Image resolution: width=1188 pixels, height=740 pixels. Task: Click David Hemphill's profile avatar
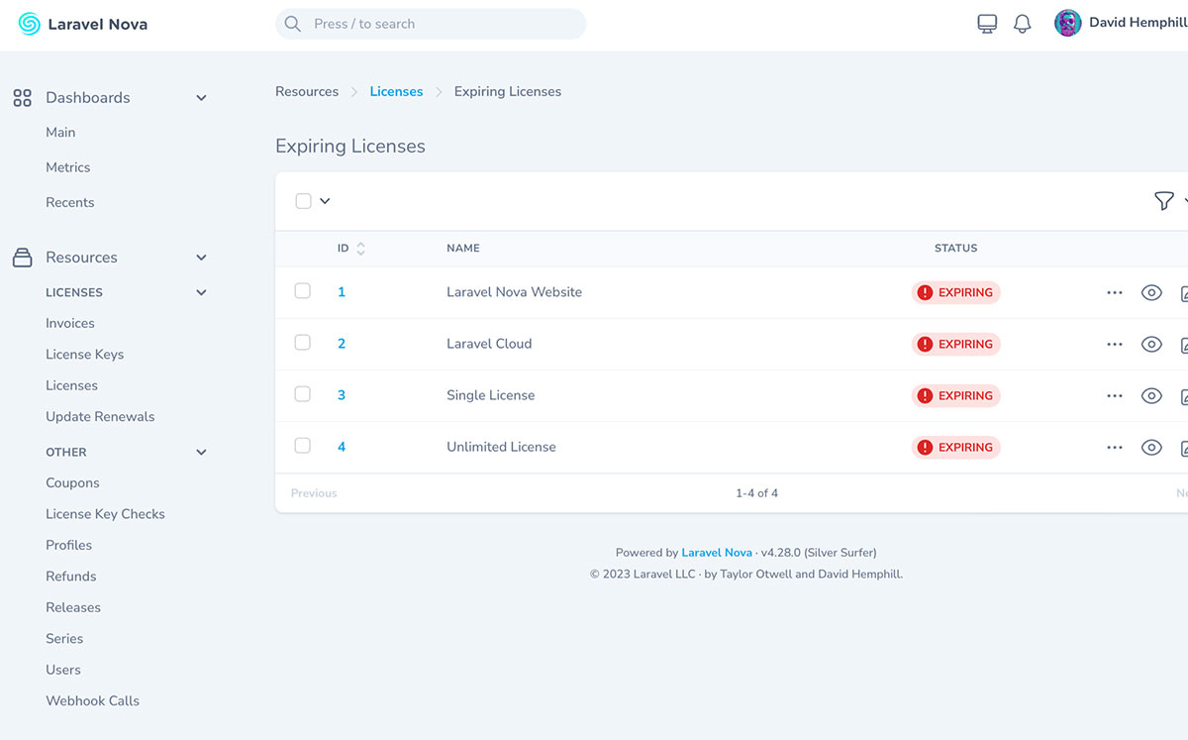[x=1067, y=24]
